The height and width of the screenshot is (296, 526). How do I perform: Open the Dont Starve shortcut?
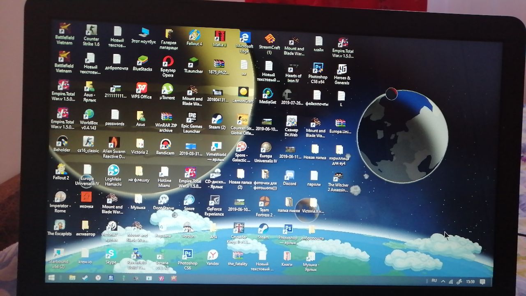coord(164,203)
